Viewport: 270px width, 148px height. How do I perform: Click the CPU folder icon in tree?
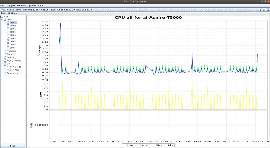5,20
